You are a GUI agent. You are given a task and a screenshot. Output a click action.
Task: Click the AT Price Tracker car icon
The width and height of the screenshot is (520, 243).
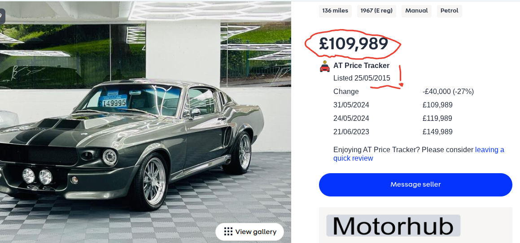point(324,67)
